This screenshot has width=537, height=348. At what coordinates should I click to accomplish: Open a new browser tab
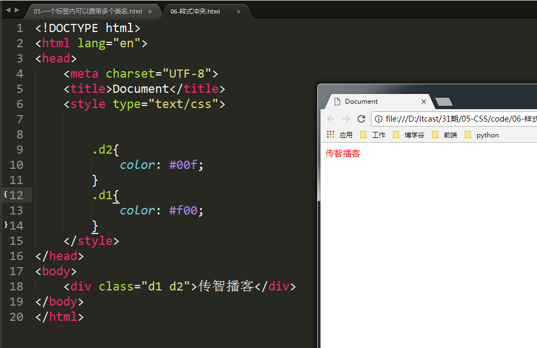click(444, 102)
